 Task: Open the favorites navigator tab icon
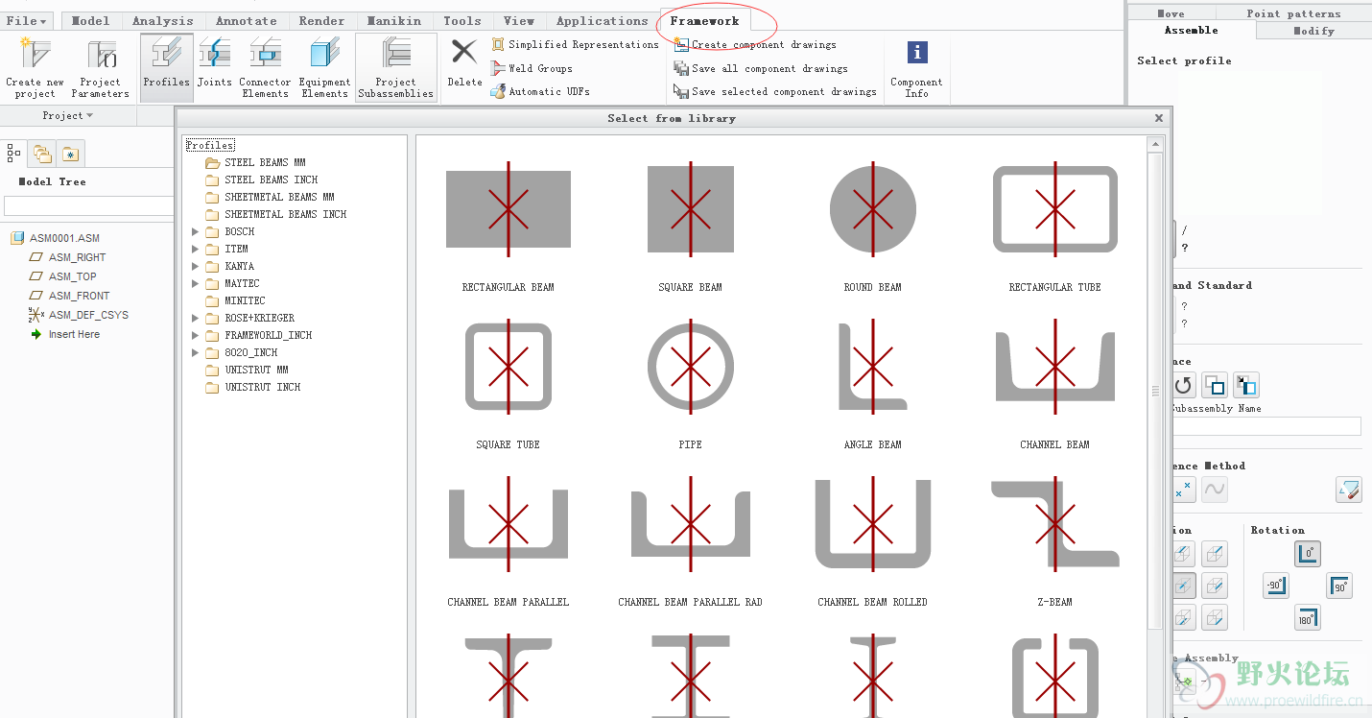pos(70,153)
